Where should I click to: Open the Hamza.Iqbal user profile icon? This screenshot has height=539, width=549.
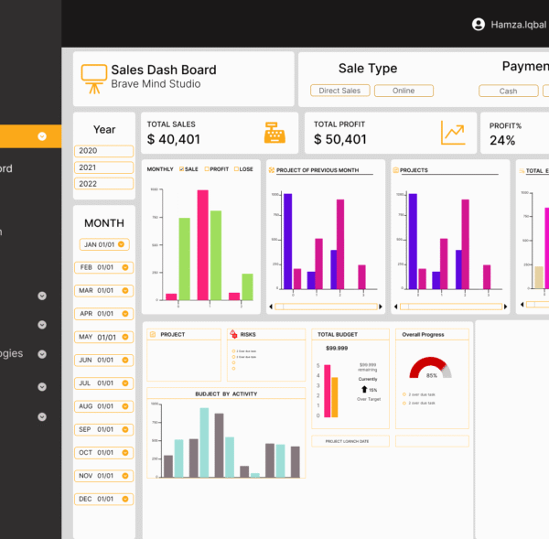(478, 25)
